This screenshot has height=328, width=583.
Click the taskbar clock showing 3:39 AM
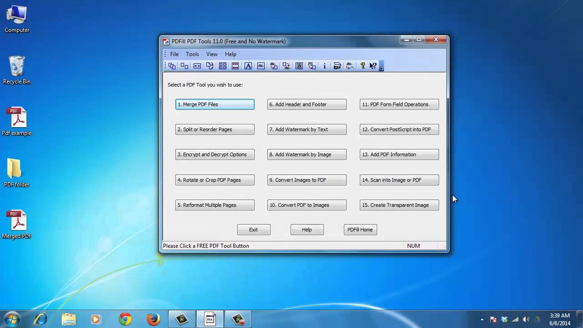click(x=560, y=319)
